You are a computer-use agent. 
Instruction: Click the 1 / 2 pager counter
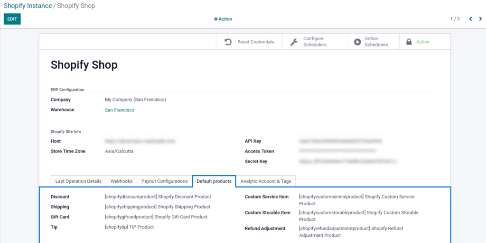pyautogui.click(x=455, y=19)
